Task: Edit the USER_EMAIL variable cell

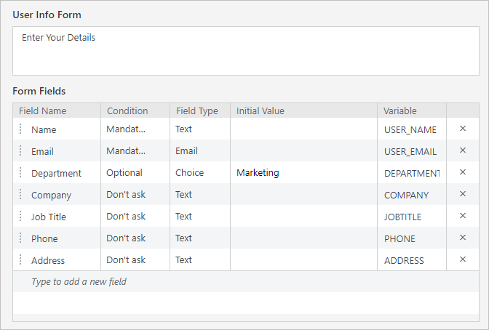Action: pyautogui.click(x=412, y=151)
